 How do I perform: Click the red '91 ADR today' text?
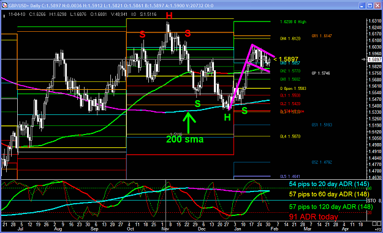[x=314, y=216]
